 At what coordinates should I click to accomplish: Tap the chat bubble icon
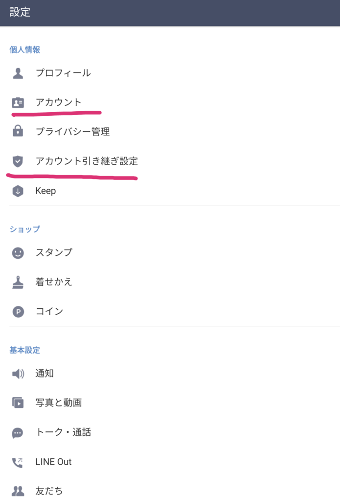(x=18, y=433)
